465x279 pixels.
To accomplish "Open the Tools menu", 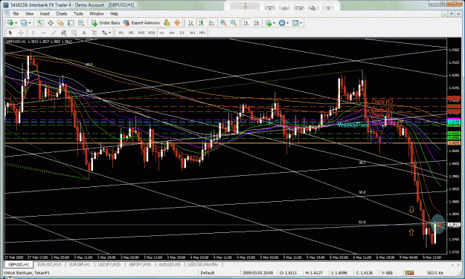I will coord(78,13).
